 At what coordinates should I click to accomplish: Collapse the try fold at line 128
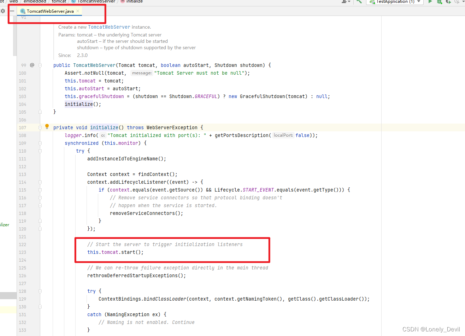pyautogui.click(x=40, y=291)
